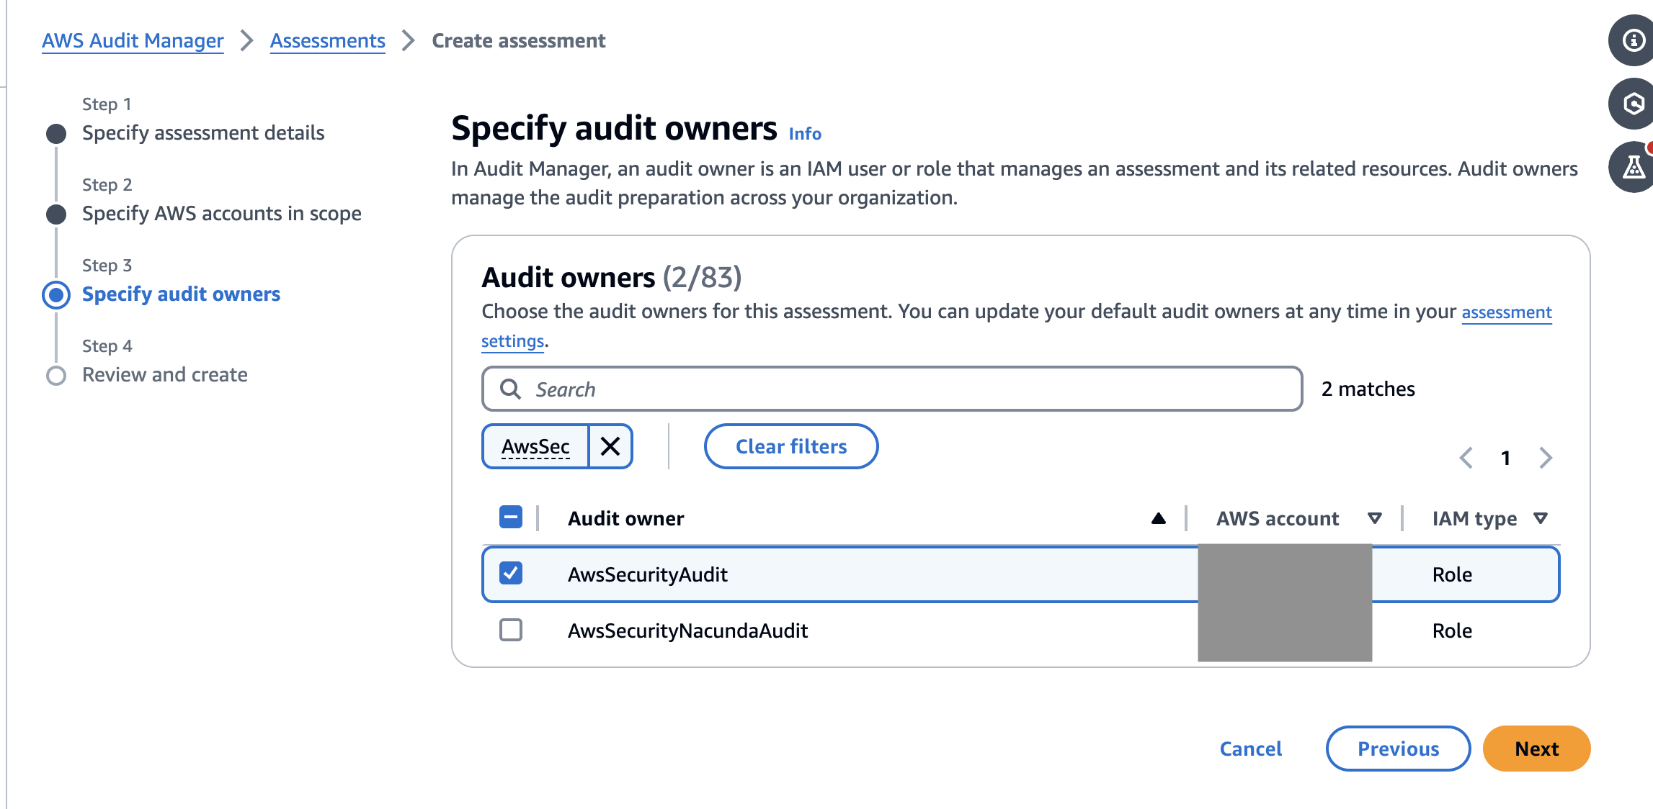Sort by AWS account column arrow

pyautogui.click(x=1374, y=518)
